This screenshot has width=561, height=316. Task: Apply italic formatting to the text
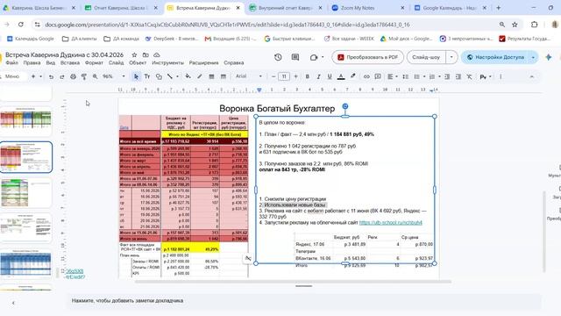click(x=318, y=76)
